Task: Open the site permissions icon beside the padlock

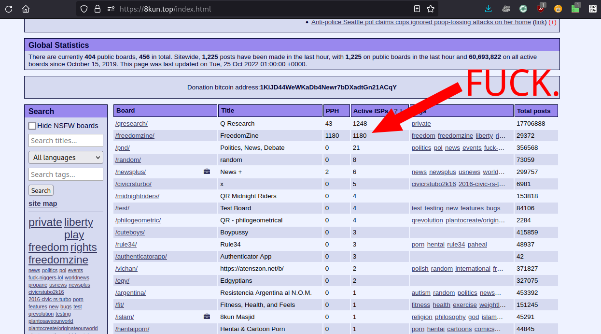Action: 111,9
